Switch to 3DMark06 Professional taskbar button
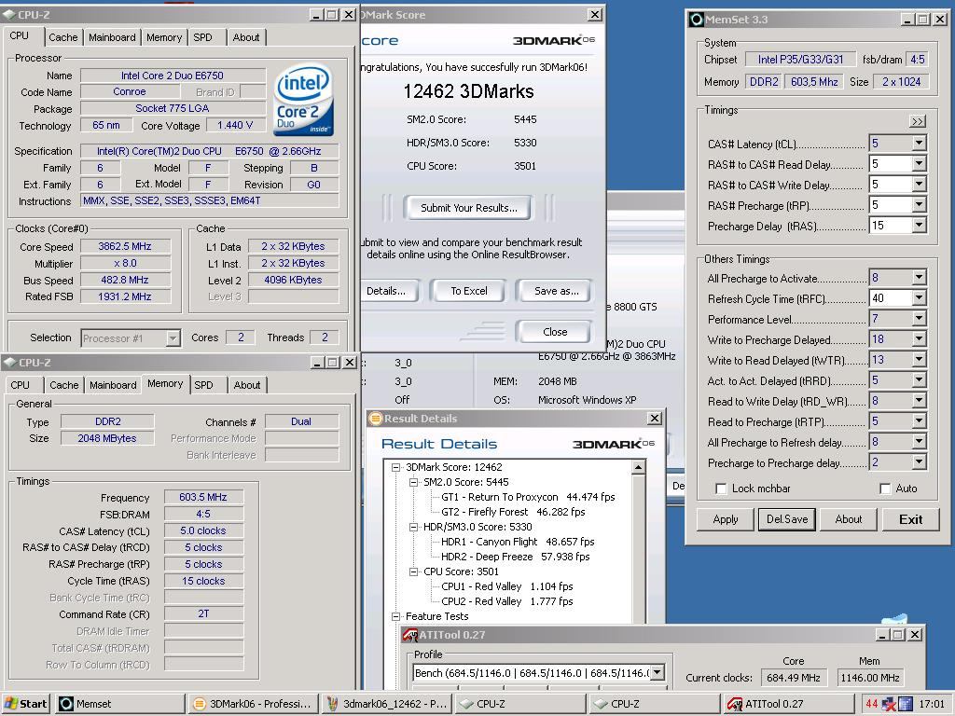The image size is (955, 716). click(253, 704)
